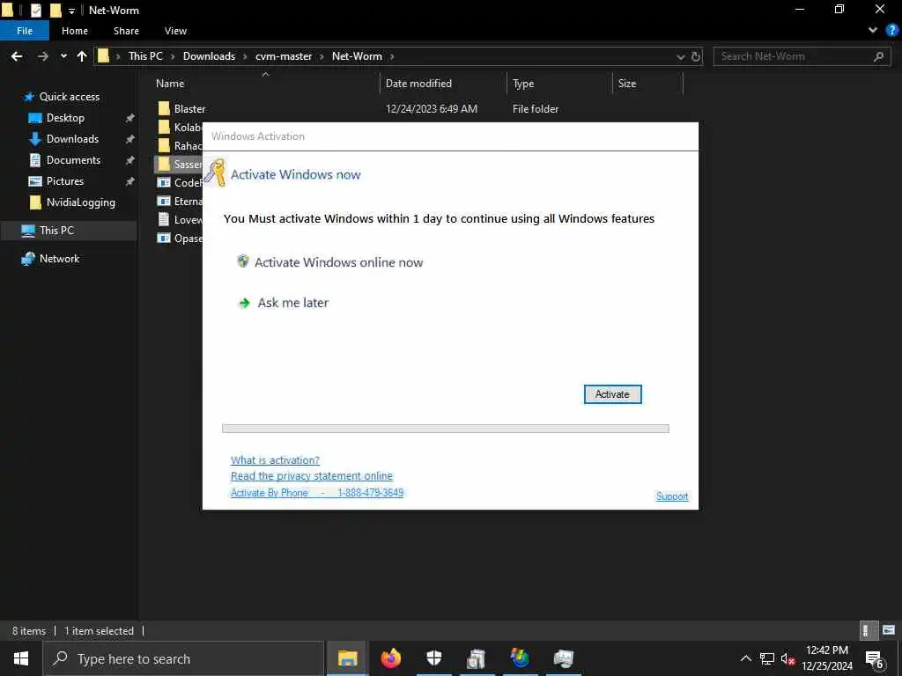Image resolution: width=902 pixels, height=676 pixels.
Task: Click the taskbar search box
Action: [183, 658]
